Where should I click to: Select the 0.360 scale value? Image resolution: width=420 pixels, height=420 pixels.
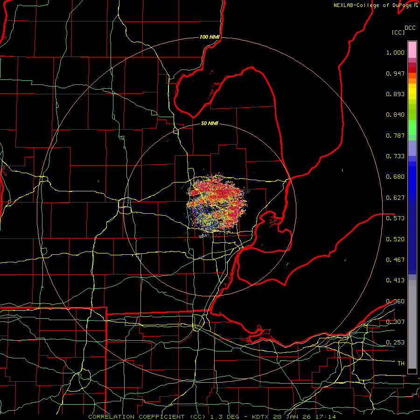tap(395, 301)
